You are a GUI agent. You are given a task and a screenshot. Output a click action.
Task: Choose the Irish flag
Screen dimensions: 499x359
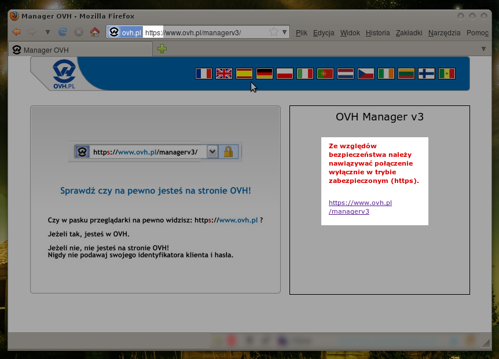pyautogui.click(x=386, y=74)
